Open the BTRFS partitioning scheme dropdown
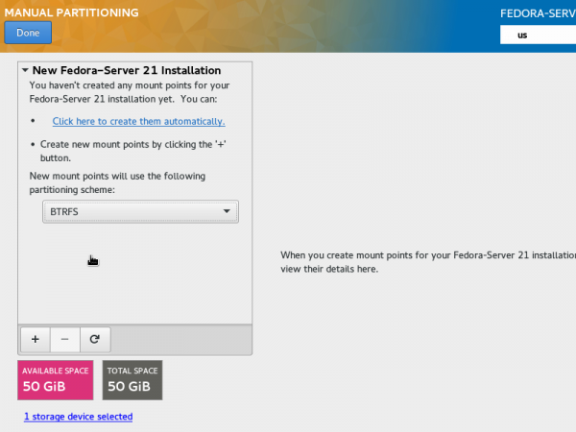The width and height of the screenshot is (576, 432). (x=140, y=211)
